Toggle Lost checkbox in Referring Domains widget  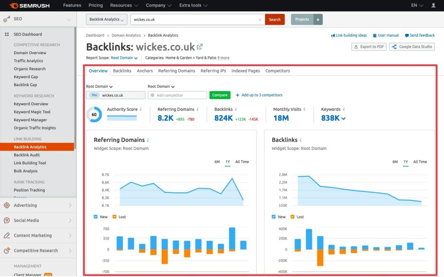tap(114, 217)
